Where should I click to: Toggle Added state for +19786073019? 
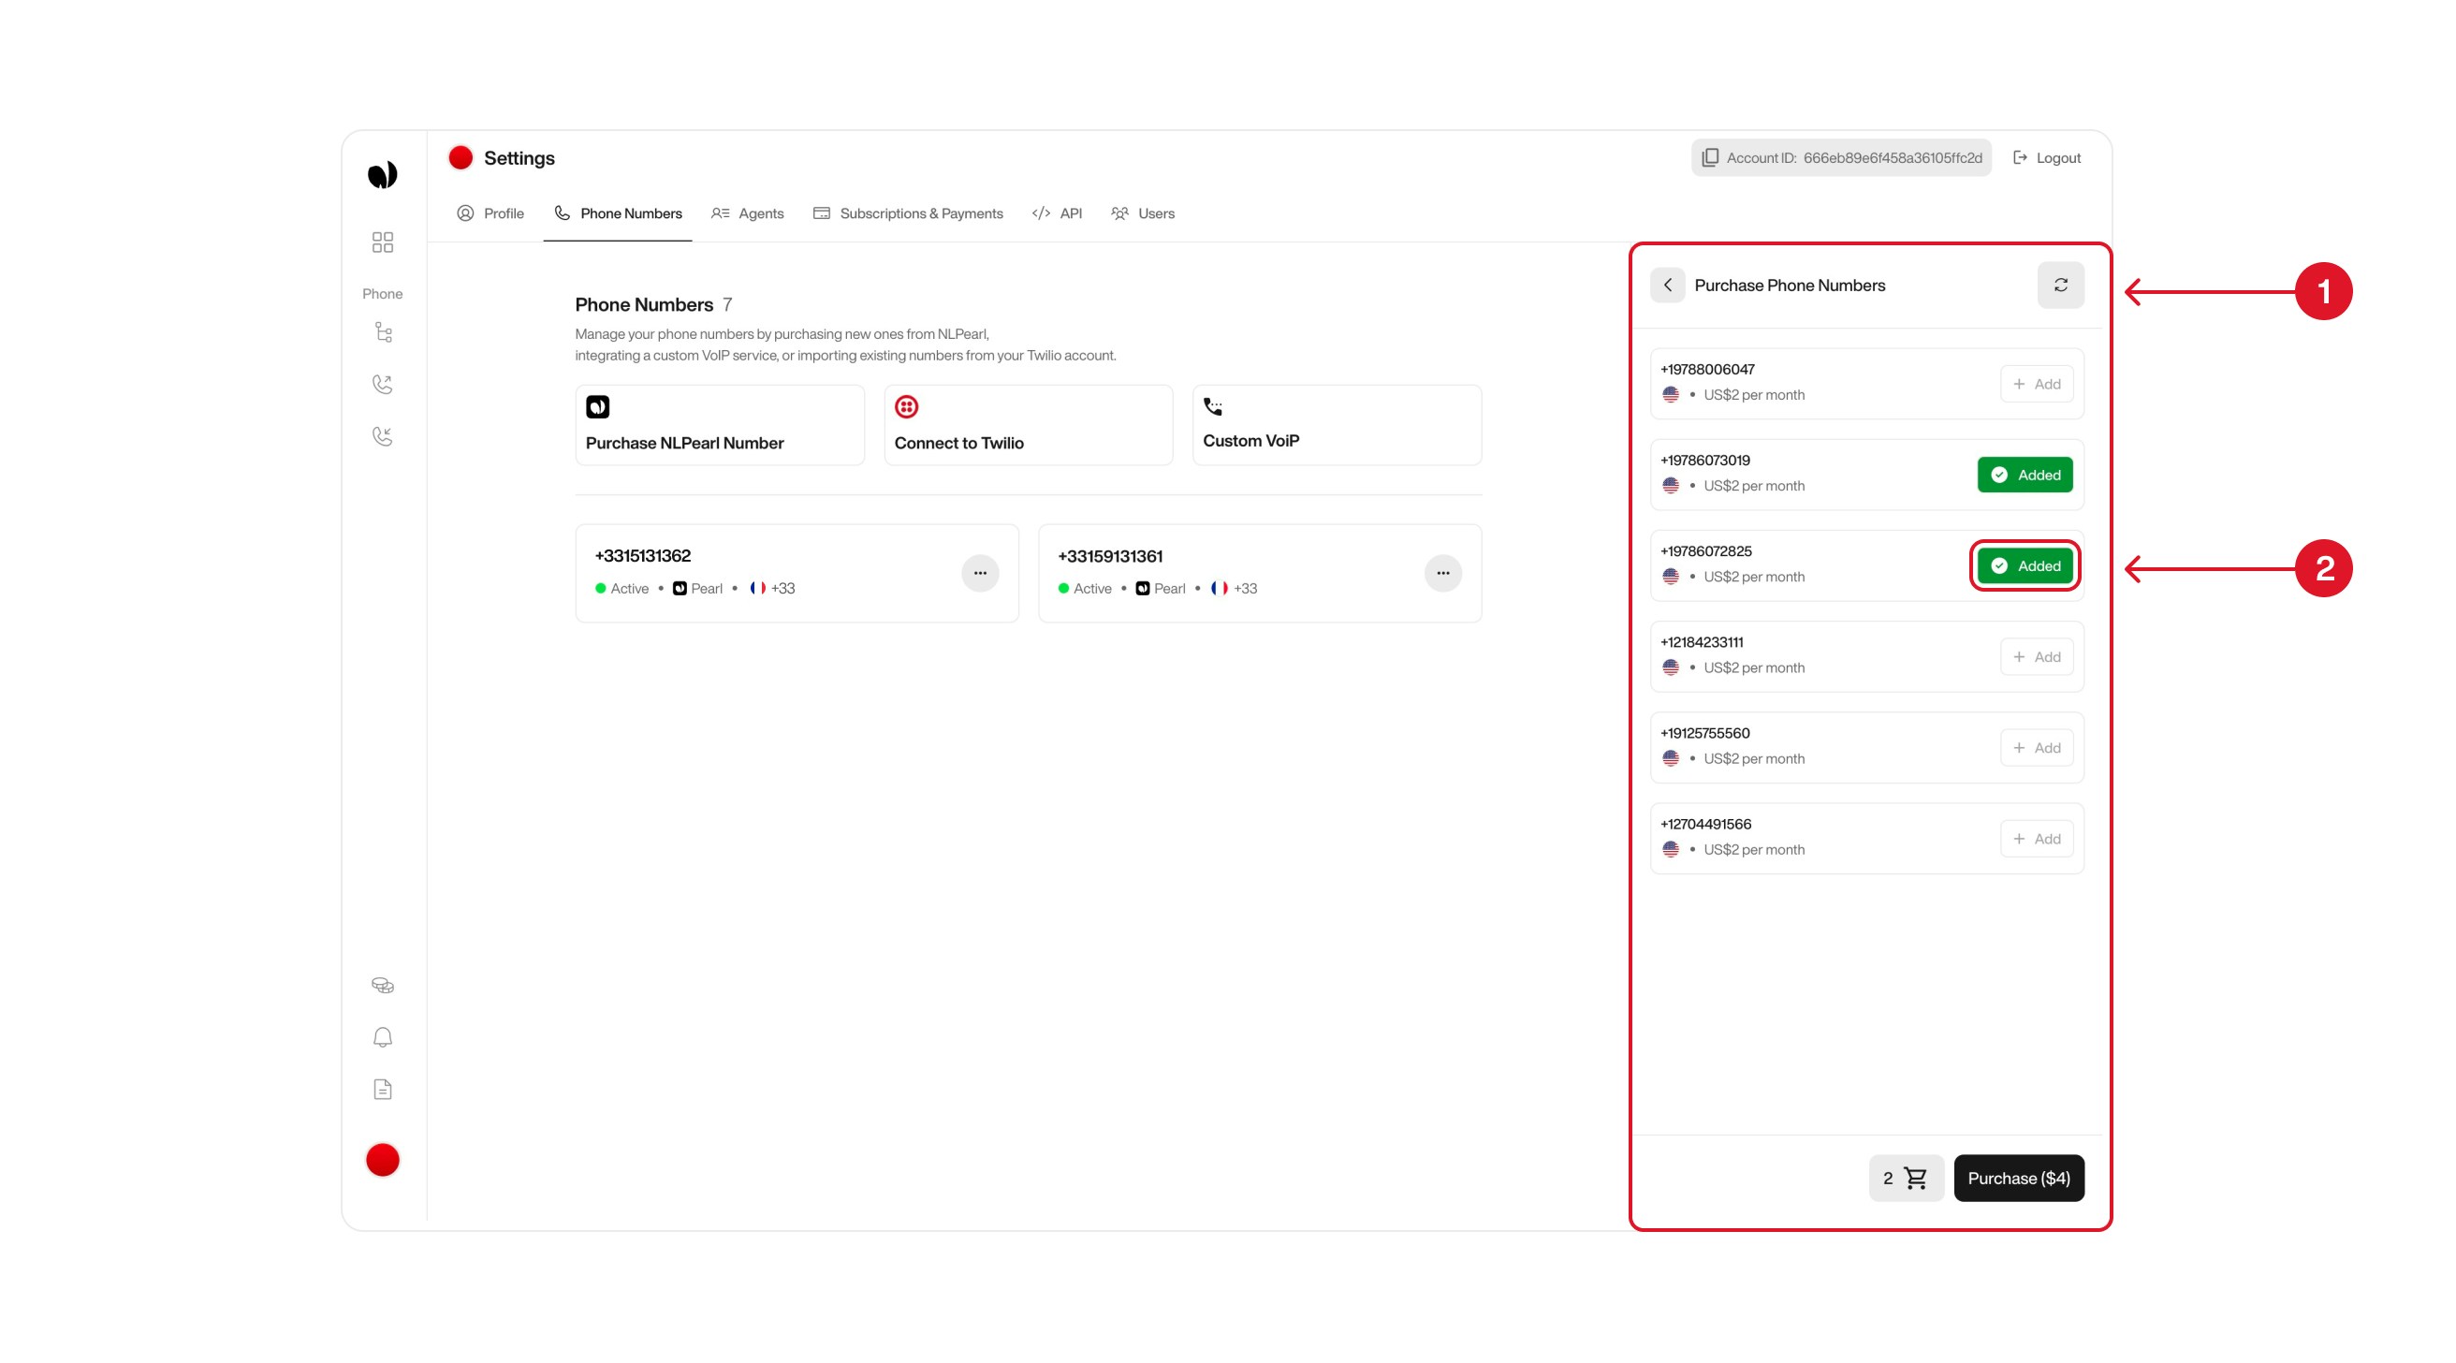point(2025,474)
